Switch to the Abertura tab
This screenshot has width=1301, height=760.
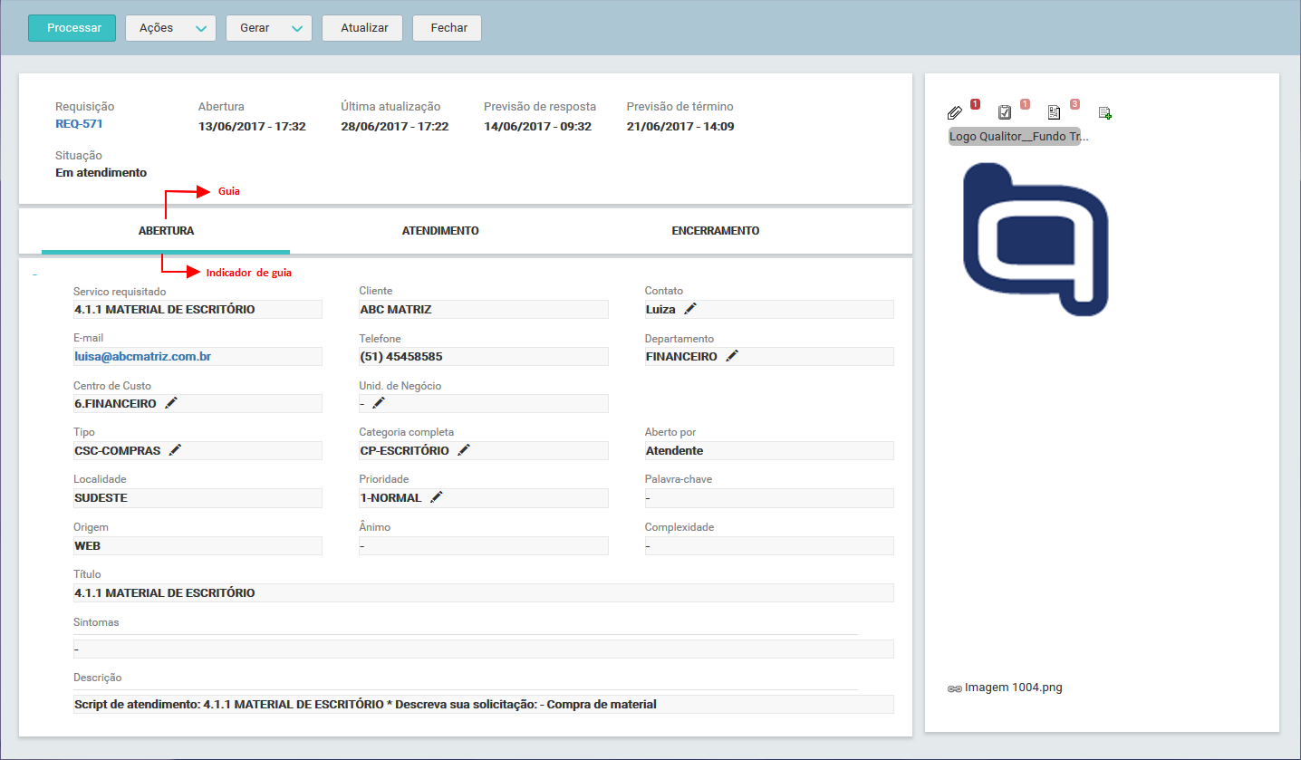coord(166,231)
